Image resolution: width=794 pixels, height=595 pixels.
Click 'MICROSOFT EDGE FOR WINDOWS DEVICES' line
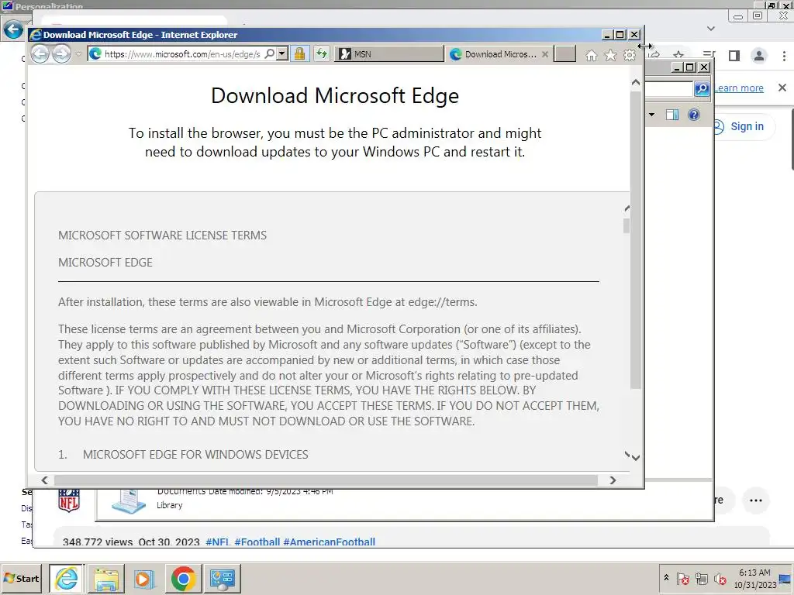tap(195, 454)
